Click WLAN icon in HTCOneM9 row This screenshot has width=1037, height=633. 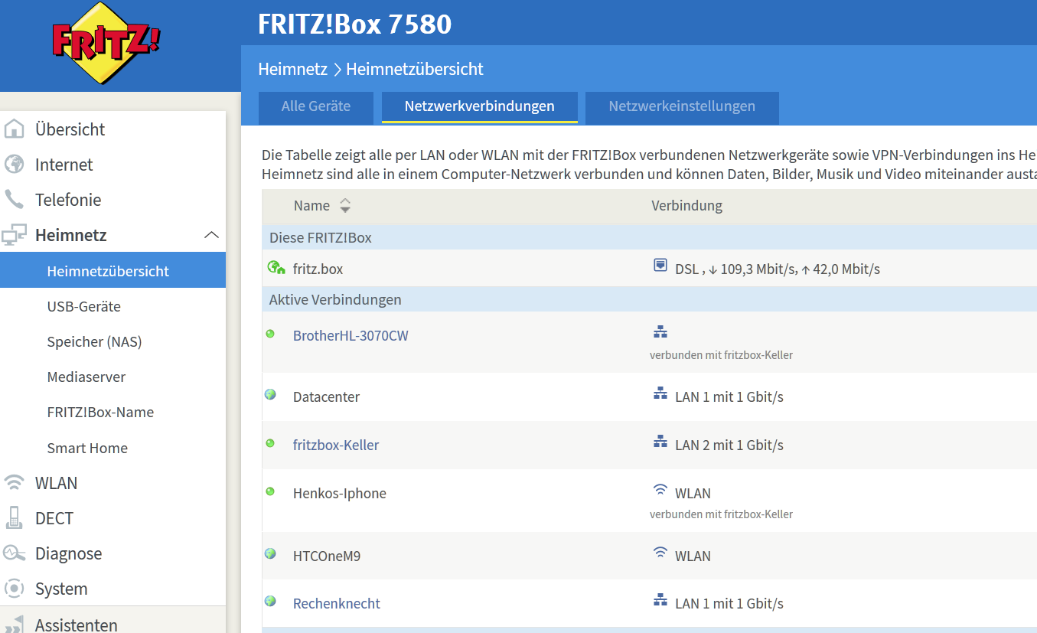660,553
